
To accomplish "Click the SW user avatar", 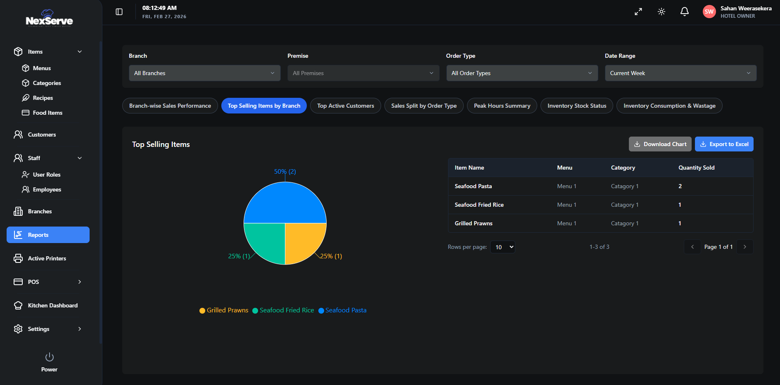I will coord(709,12).
